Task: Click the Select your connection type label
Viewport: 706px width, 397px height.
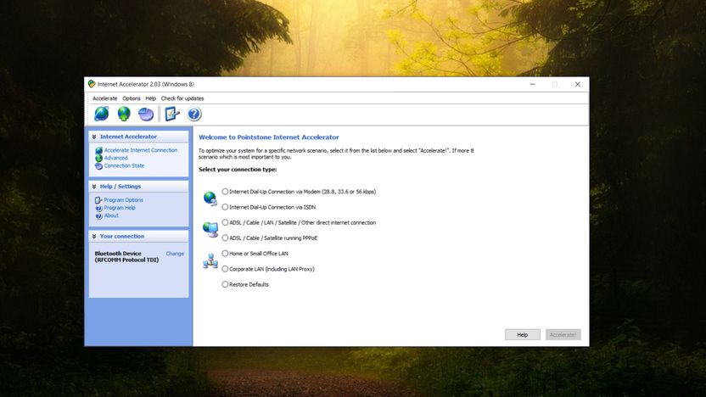Action: 238,170
